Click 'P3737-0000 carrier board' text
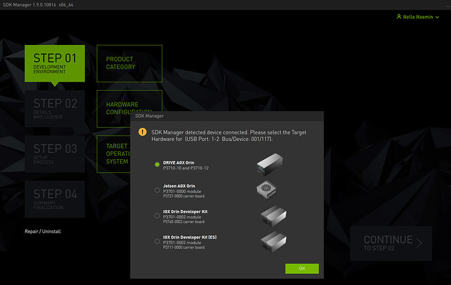451x285 pixels. [x=184, y=196]
